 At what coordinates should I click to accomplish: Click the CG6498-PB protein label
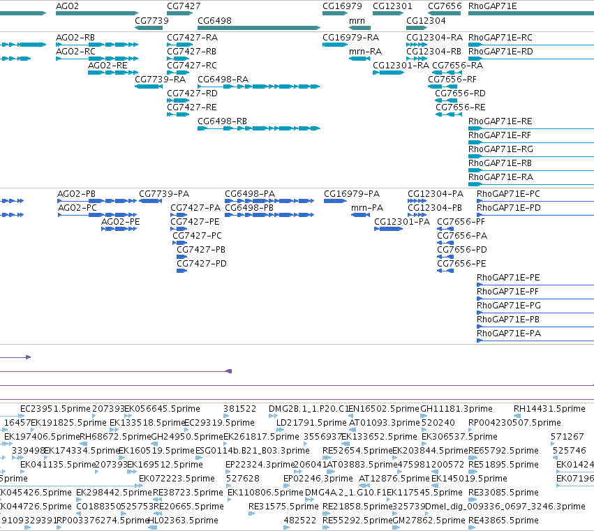point(249,207)
